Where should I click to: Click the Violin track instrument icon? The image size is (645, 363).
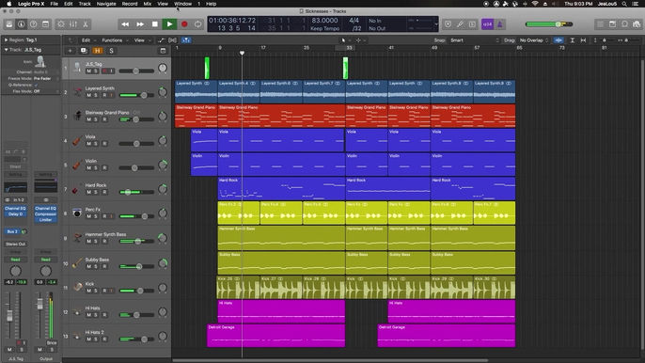click(76, 166)
